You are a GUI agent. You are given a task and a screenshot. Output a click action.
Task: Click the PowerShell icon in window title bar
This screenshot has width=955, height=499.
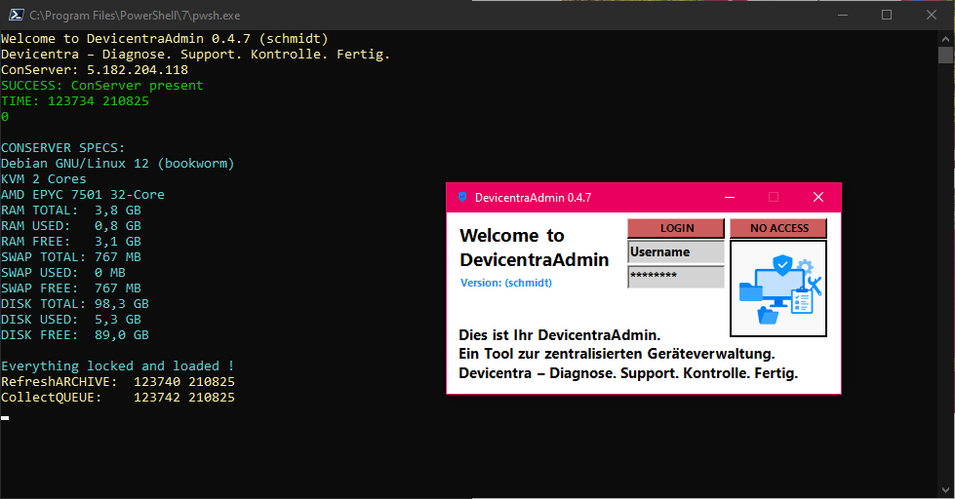coord(15,16)
